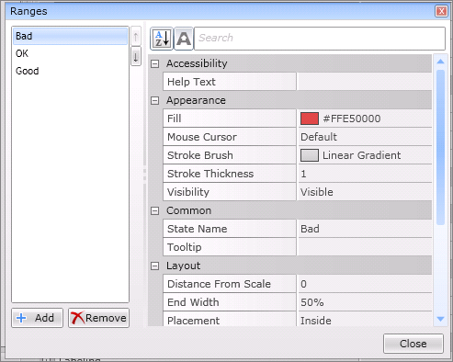Open the Stroke Brush gradient swatch
Image resolution: width=453 pixels, height=362 pixels.
point(310,155)
